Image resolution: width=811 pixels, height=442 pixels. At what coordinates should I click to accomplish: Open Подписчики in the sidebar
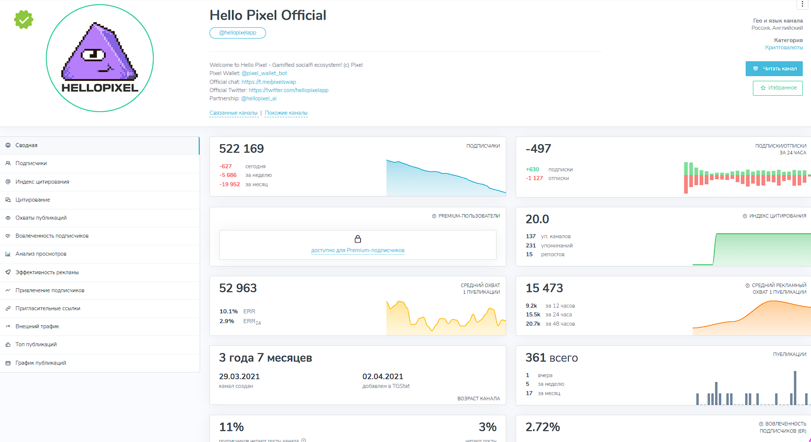click(x=100, y=164)
